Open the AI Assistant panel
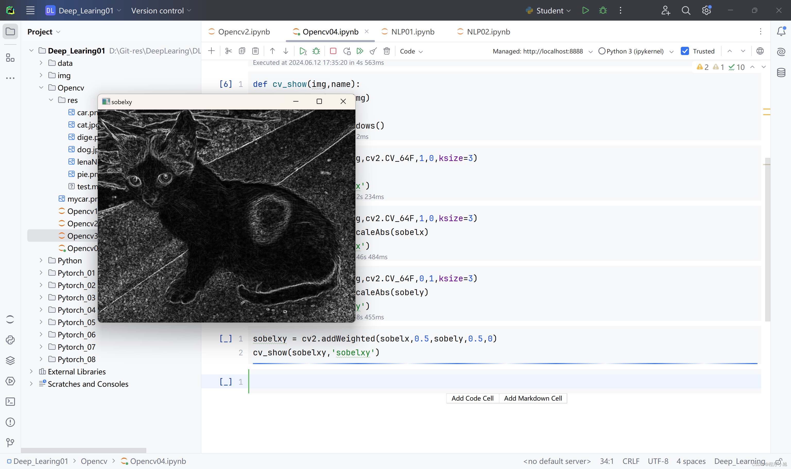The width and height of the screenshot is (791, 469). click(x=781, y=51)
